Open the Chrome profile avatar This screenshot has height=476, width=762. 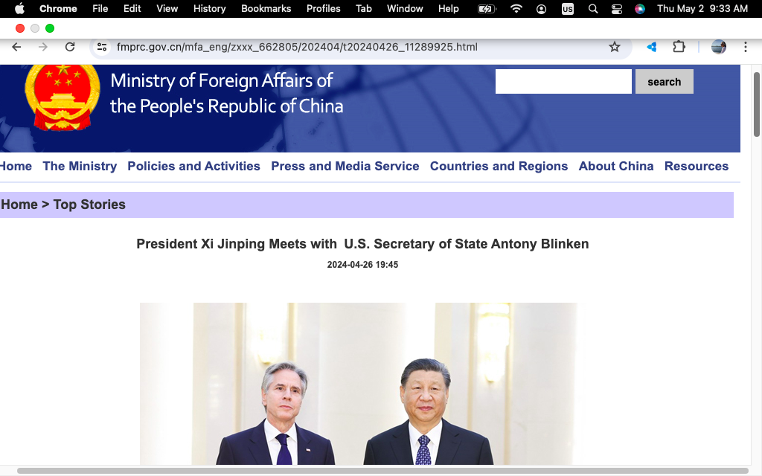718,47
